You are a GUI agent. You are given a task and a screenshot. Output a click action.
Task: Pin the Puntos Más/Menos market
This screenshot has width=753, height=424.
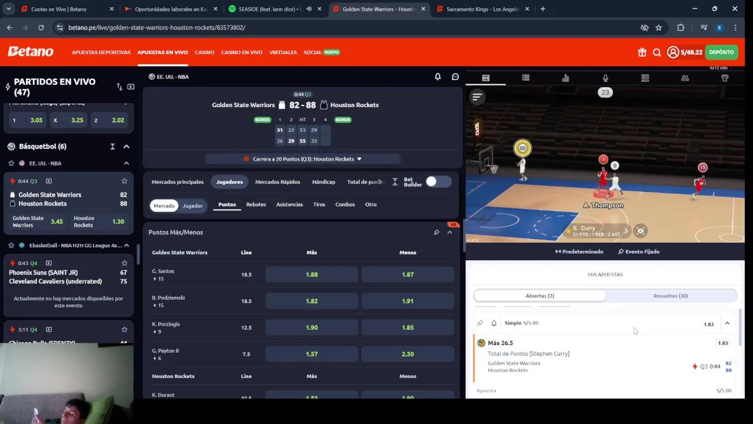[437, 233]
